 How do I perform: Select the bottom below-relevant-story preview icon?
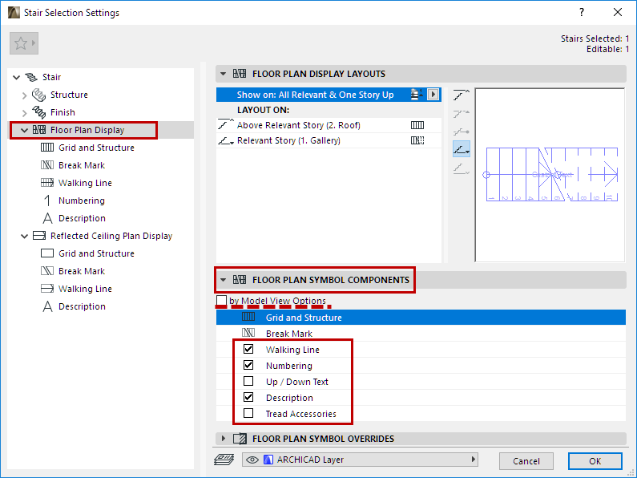[x=462, y=168]
